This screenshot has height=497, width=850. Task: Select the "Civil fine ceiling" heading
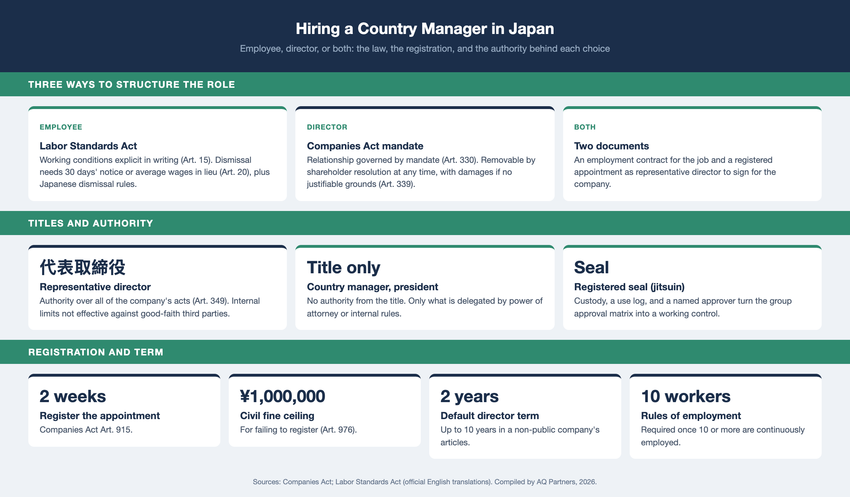(x=277, y=416)
